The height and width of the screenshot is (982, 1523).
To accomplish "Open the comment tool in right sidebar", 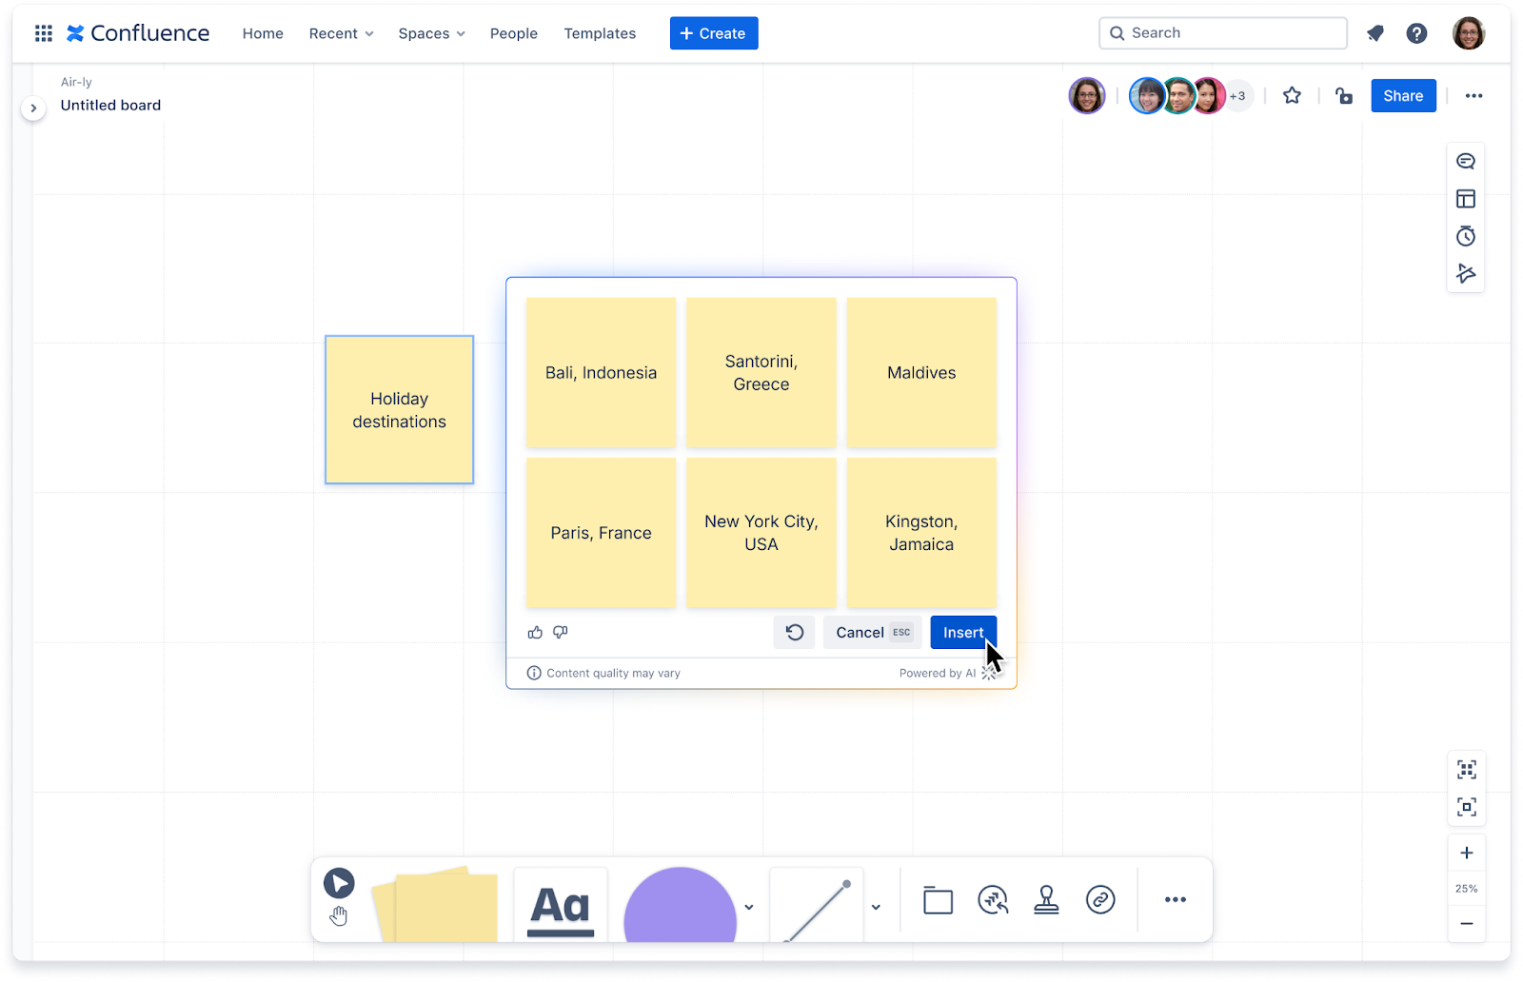I will (1466, 160).
